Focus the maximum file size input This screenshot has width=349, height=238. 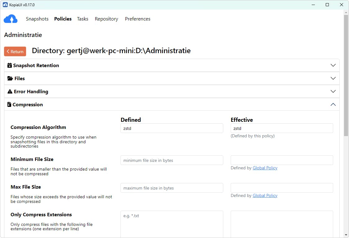coord(172,188)
